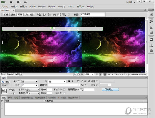This screenshot has width=155, height=118.
Task: Click the point-to-file link target icon
Action: 82,85
